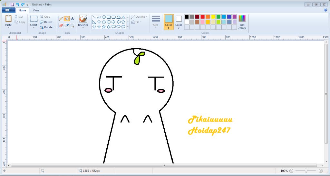Pick the yellow color swatch
330x176 pixels.
tap(213, 17)
